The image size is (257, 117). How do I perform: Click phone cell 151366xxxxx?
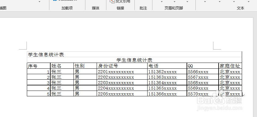167,94
